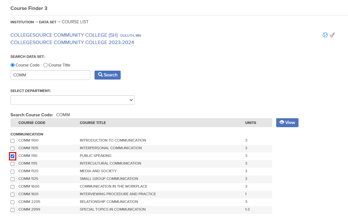The image size is (348, 216).
Task: Click the COURSE TITLE column header
Action: coord(93,123)
